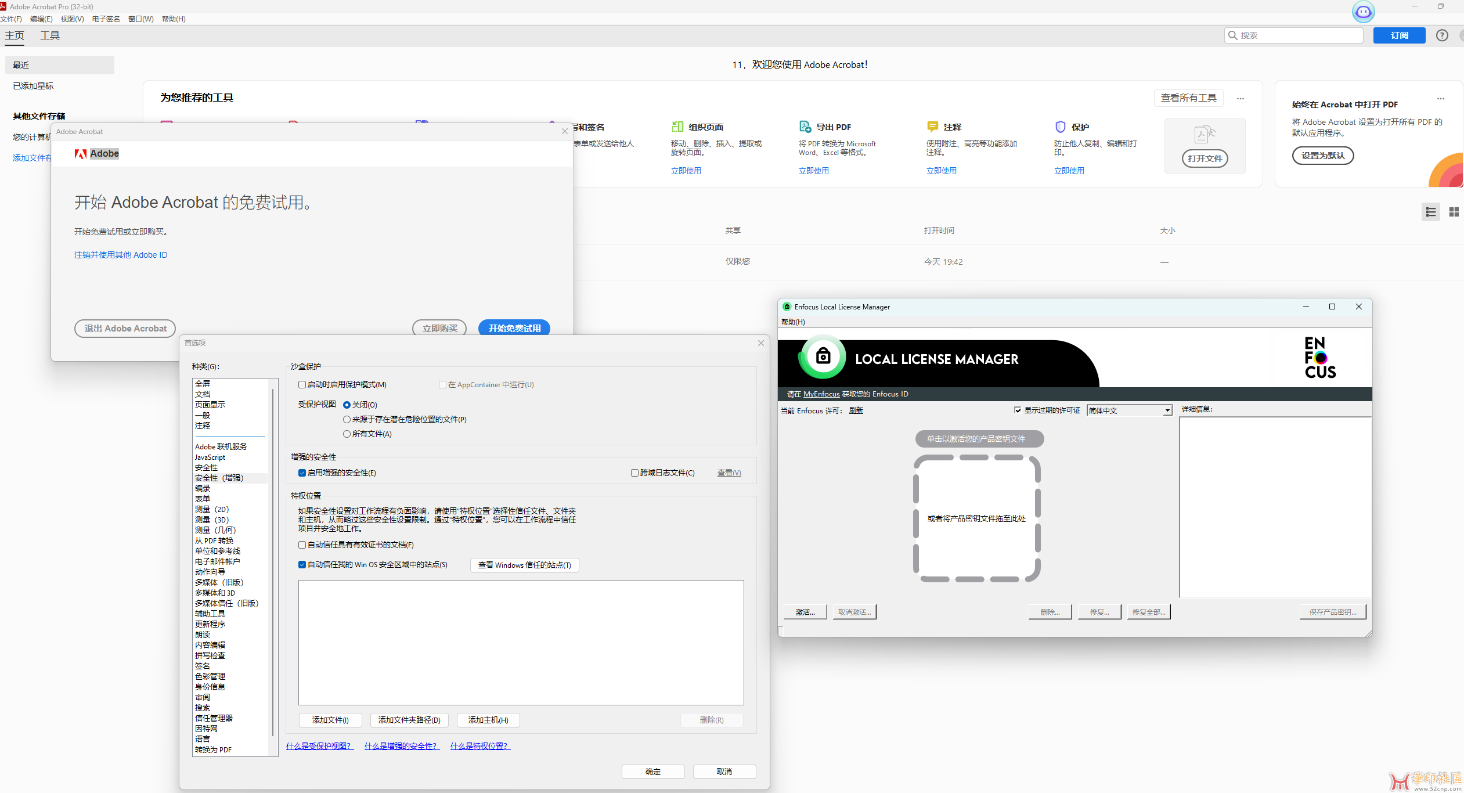Select 信任管理器 in the category list

[214, 718]
